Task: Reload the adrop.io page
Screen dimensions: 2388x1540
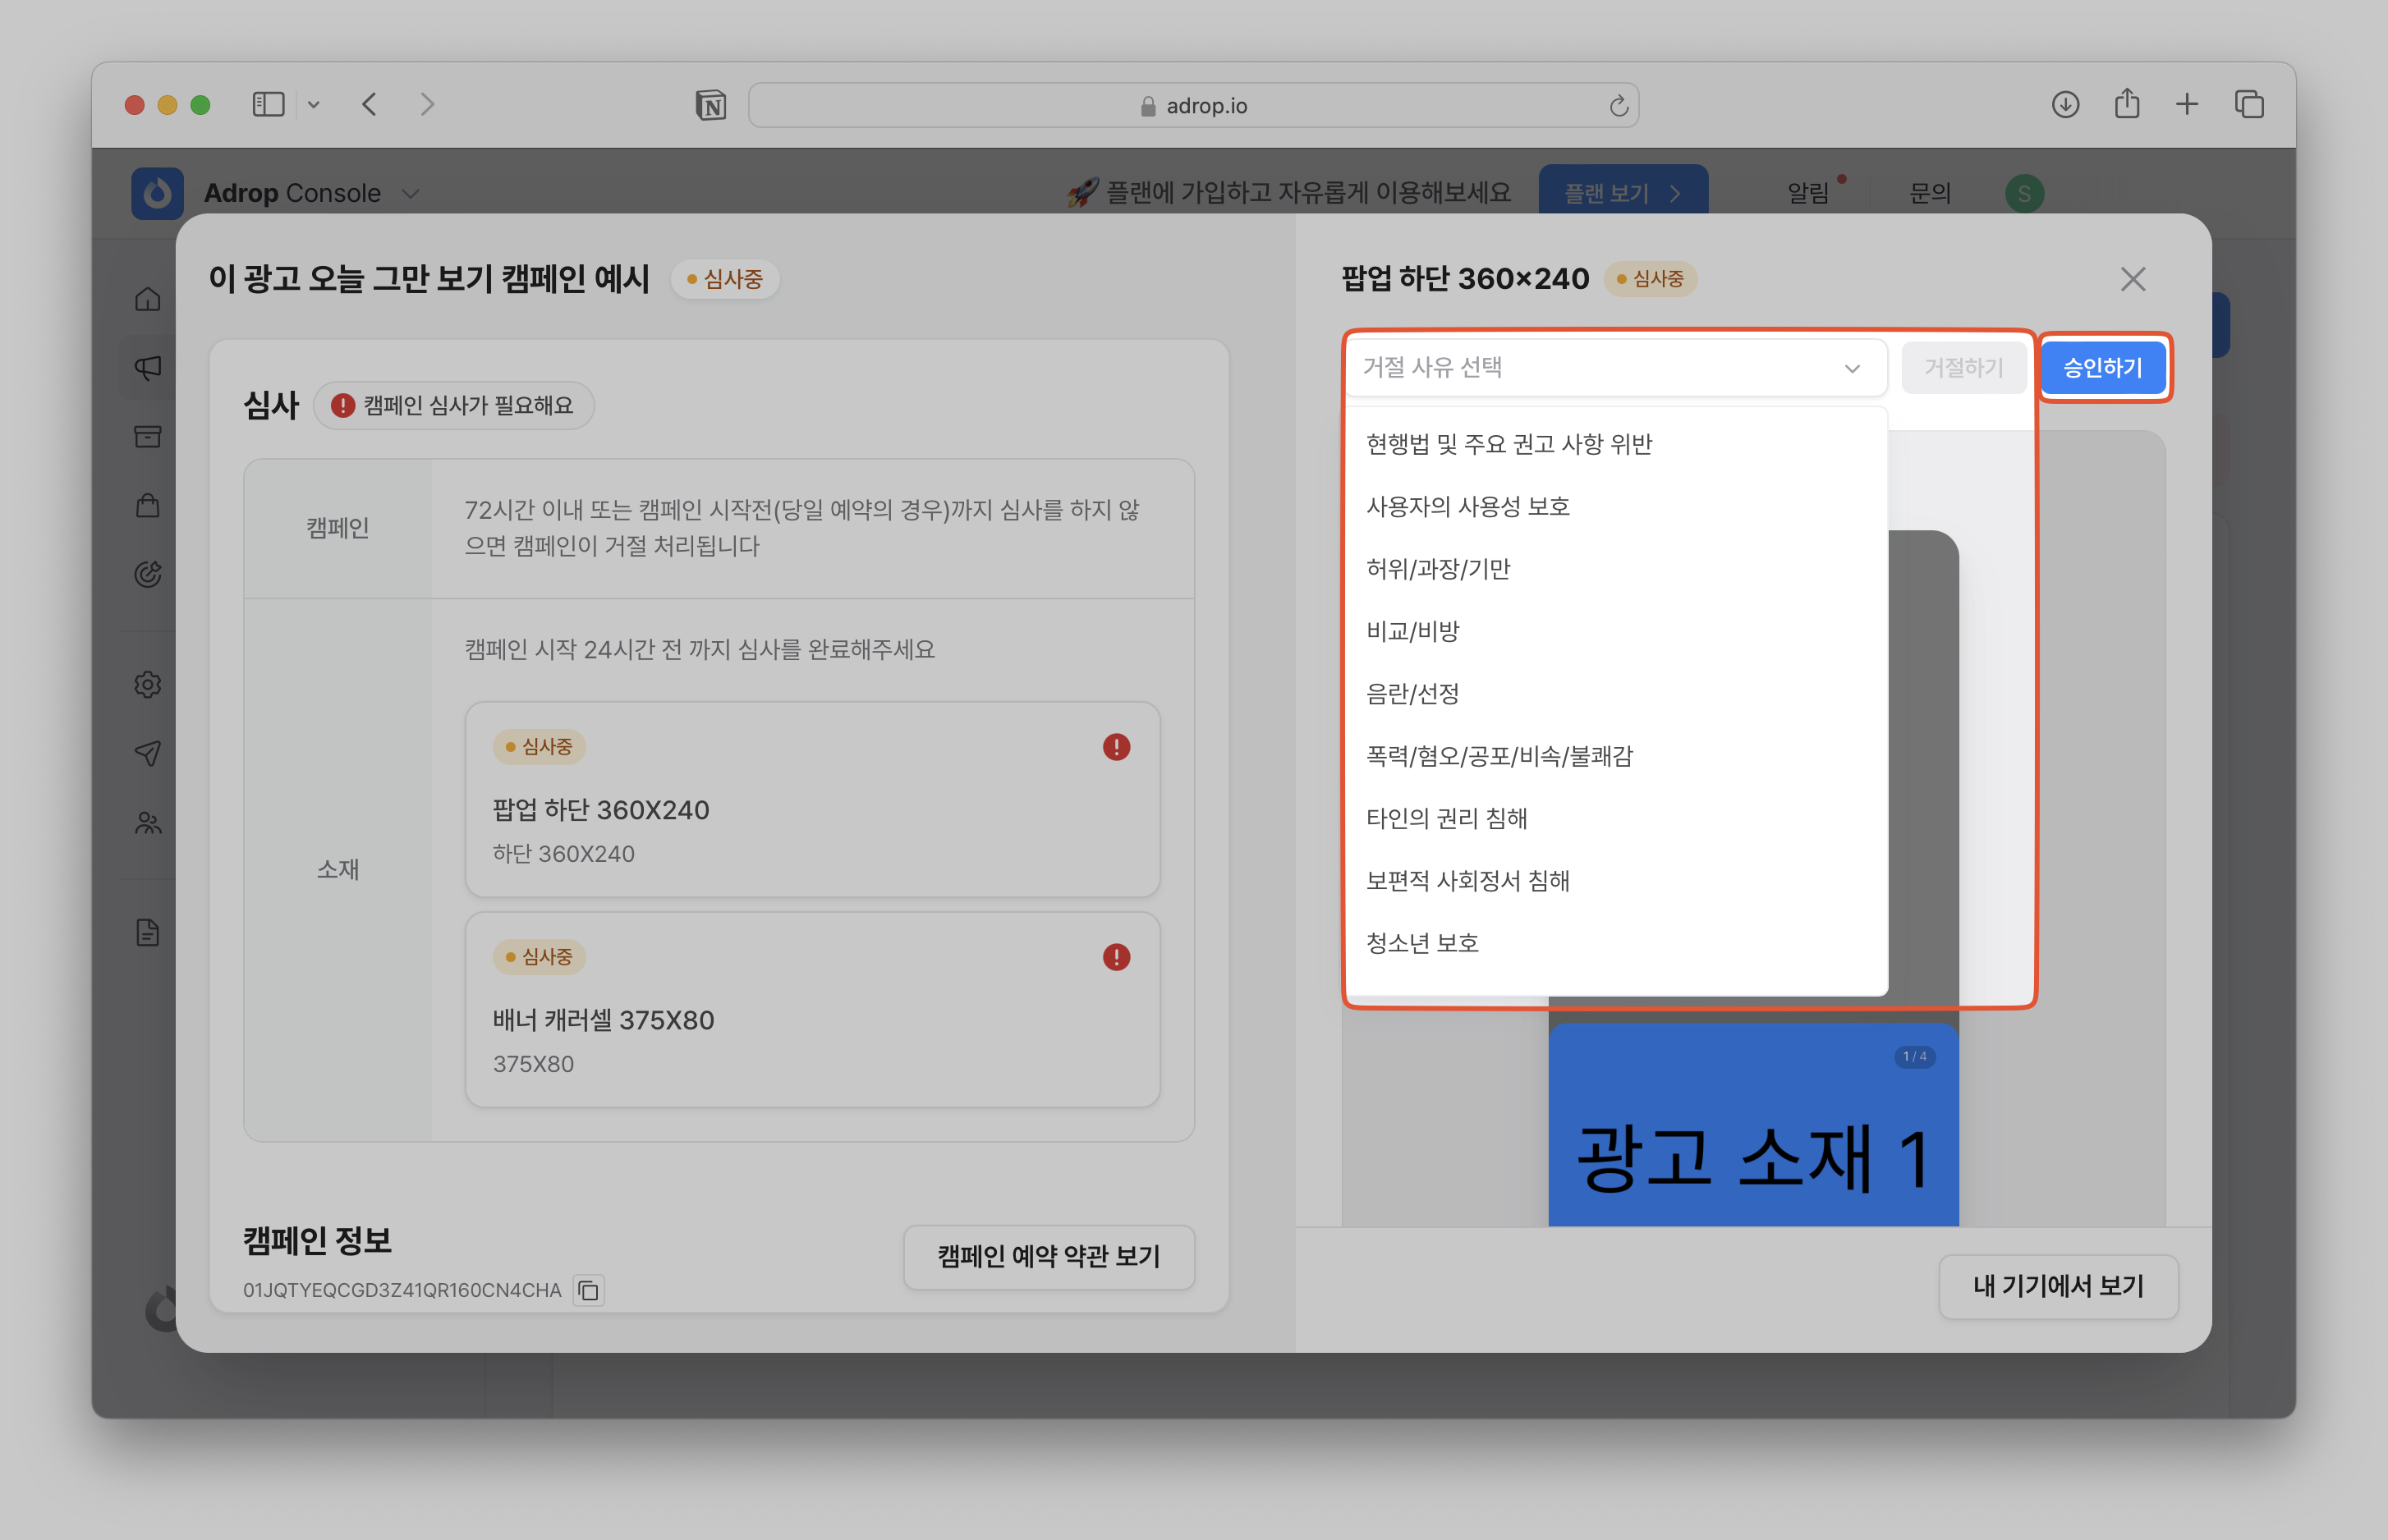Action: (x=1618, y=106)
